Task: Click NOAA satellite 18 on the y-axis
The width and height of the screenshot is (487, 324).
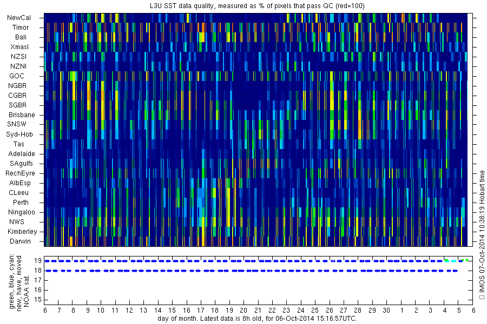Action: coord(38,271)
